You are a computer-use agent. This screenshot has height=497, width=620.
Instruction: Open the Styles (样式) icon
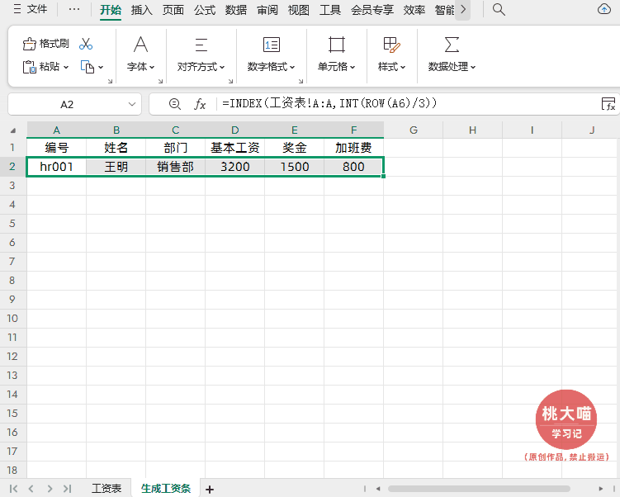point(392,45)
